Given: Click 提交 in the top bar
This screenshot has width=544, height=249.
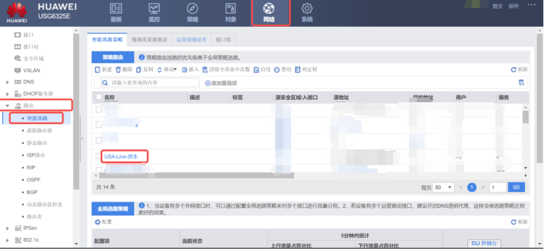Looking at the screenshot, I should (x=497, y=6).
